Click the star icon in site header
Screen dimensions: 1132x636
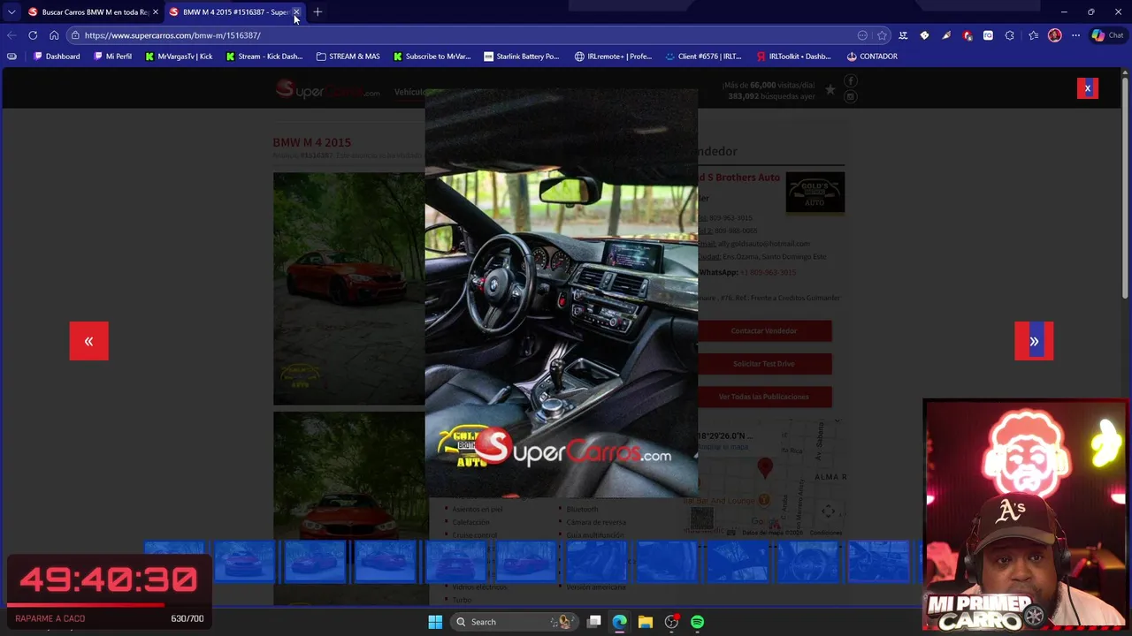tap(830, 89)
